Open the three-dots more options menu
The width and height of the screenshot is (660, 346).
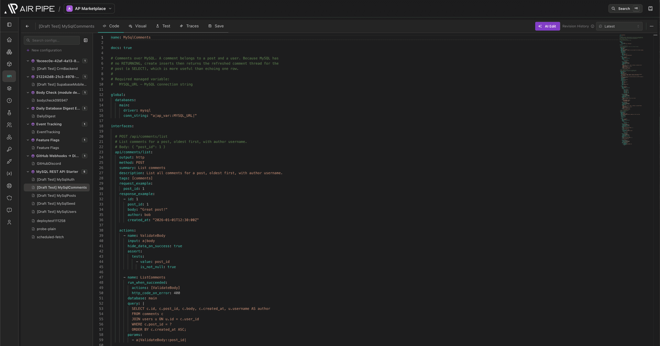coord(651,26)
